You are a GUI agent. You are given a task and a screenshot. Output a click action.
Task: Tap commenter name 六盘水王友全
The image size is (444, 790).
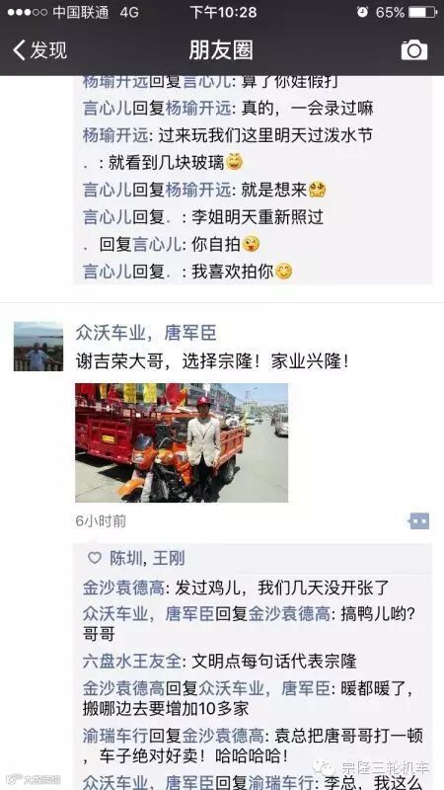[x=131, y=661]
